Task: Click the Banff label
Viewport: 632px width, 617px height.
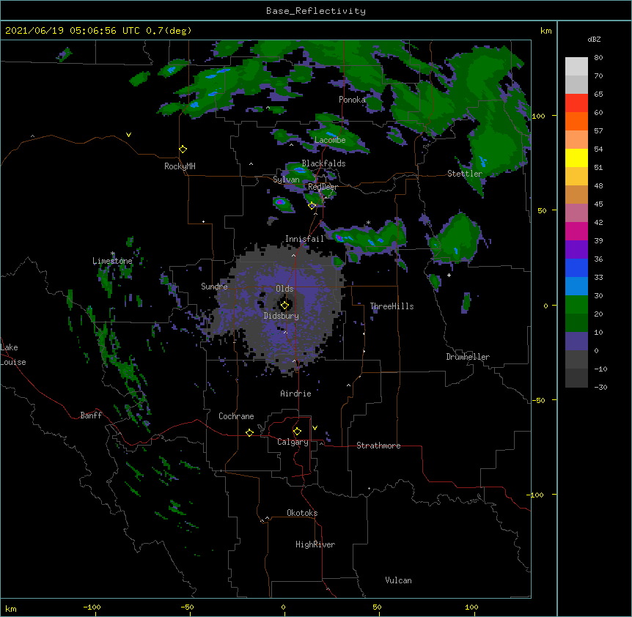Action: tap(91, 415)
